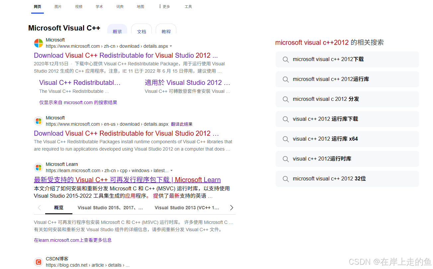Click '仅显示来自 microsoft.com 的搜索结果'
Image resolution: width=433 pixels, height=269 pixels.
78,102
